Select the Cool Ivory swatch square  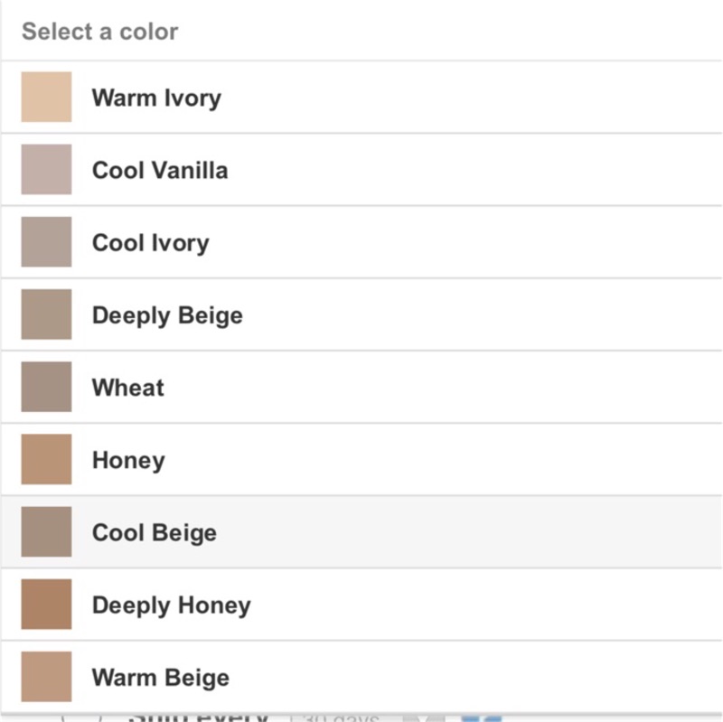[46, 242]
